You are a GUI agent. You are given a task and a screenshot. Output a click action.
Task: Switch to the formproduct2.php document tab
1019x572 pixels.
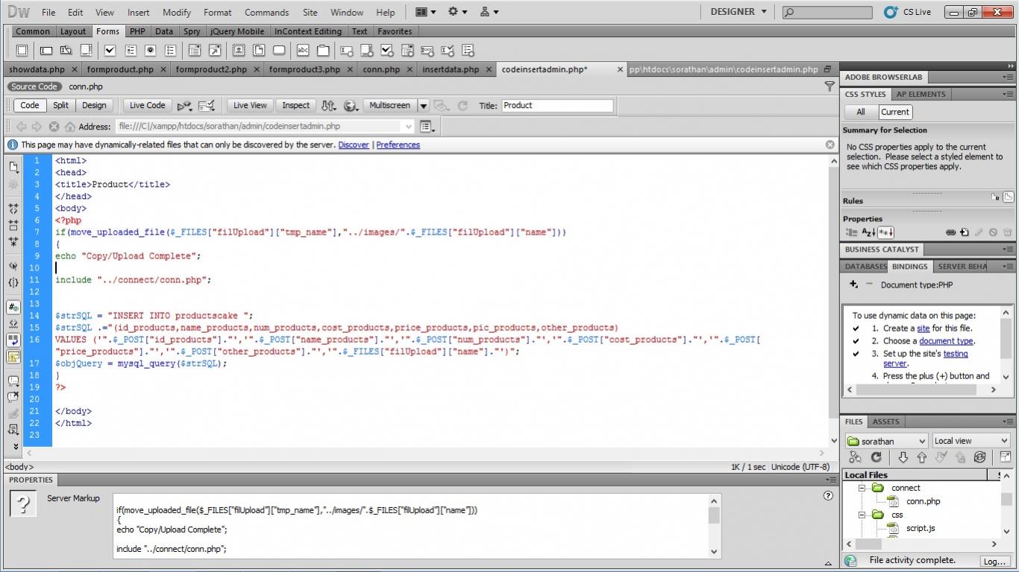point(211,69)
